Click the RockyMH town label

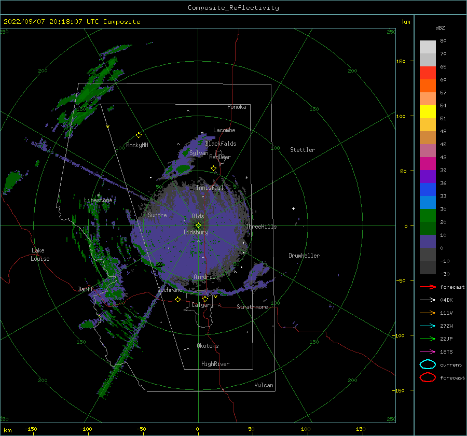pyautogui.click(x=137, y=145)
